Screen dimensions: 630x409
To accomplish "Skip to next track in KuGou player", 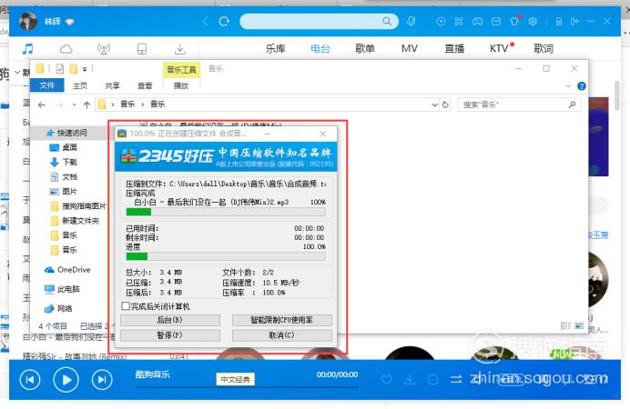I will tap(102, 379).
